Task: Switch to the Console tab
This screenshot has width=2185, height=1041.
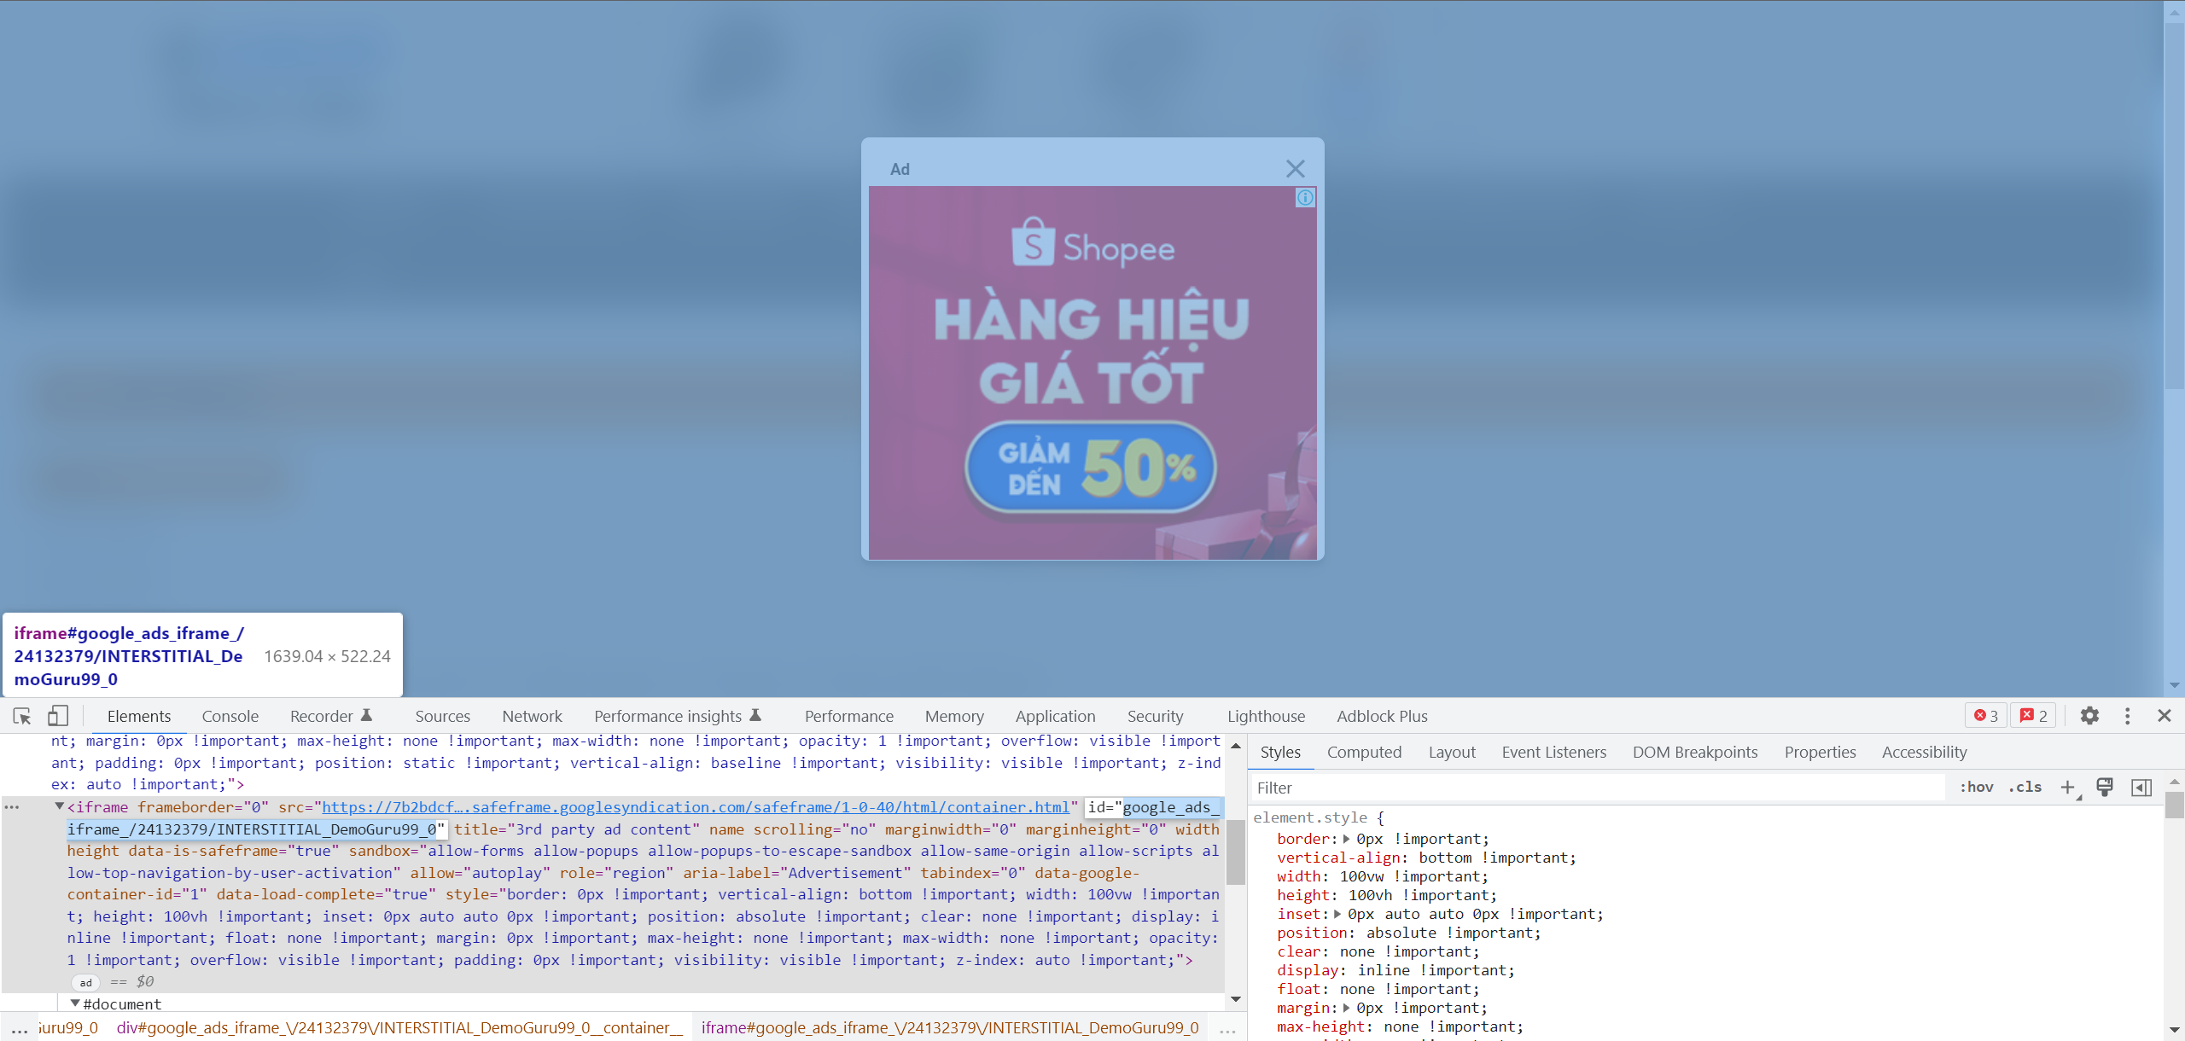Action: (230, 716)
